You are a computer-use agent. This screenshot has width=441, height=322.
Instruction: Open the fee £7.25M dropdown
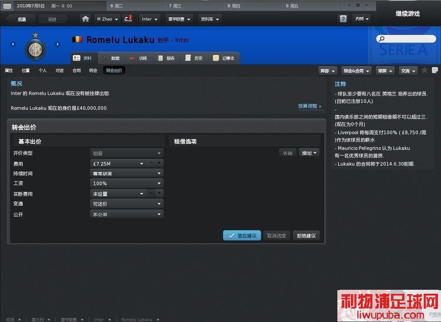(x=118, y=163)
